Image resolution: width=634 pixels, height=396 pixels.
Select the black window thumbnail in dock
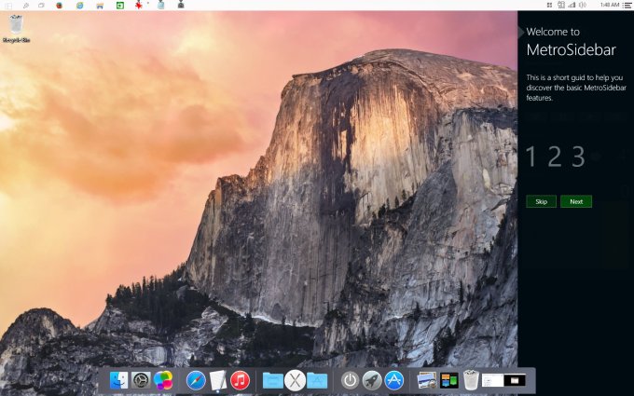515,380
